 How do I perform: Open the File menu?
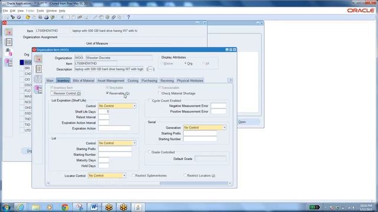click(x=5, y=11)
